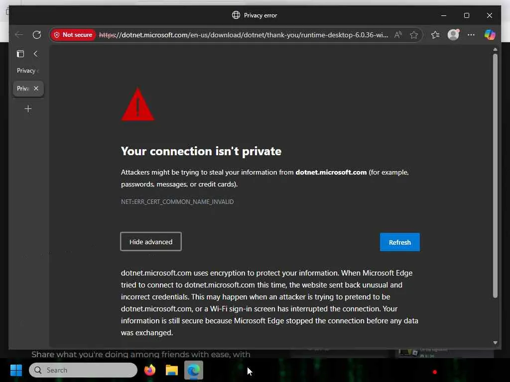Click the 'Your connection isn't private' heading
This screenshot has width=510, height=382.
pos(201,151)
